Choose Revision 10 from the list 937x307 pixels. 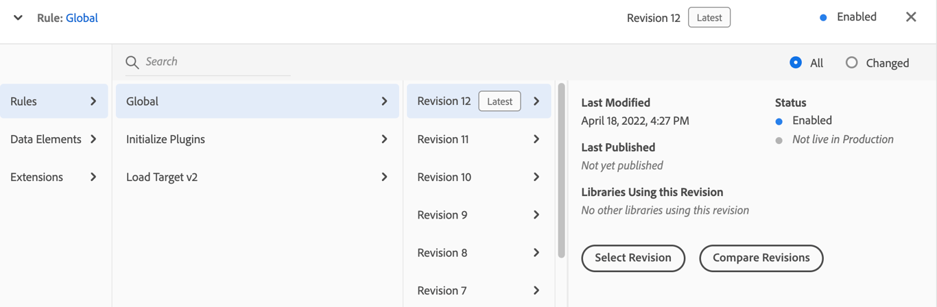[x=444, y=177]
